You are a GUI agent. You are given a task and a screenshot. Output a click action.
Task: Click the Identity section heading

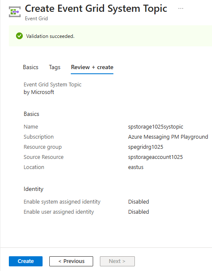(33, 189)
